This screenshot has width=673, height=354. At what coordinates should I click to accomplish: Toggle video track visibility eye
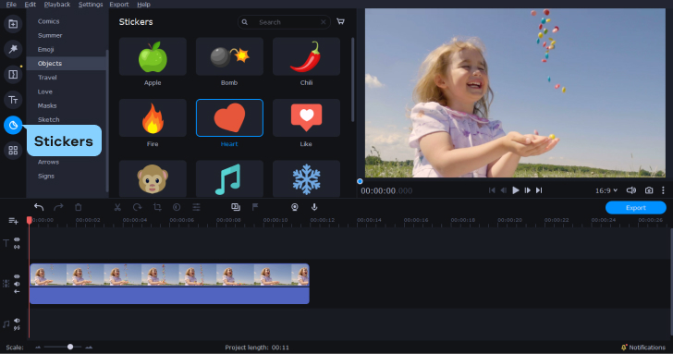pyautogui.click(x=17, y=276)
